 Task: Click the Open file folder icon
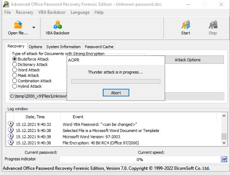coord(18,25)
